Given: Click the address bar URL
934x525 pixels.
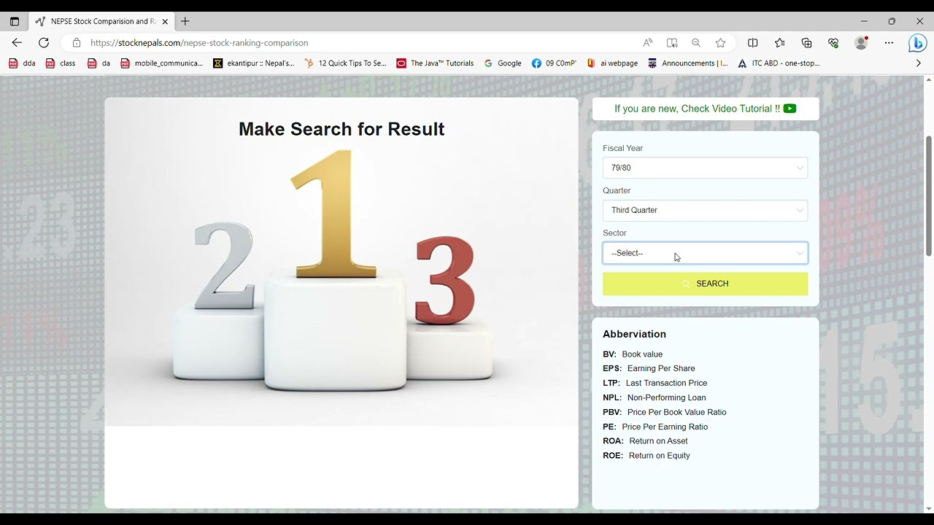Looking at the screenshot, I should click(199, 43).
